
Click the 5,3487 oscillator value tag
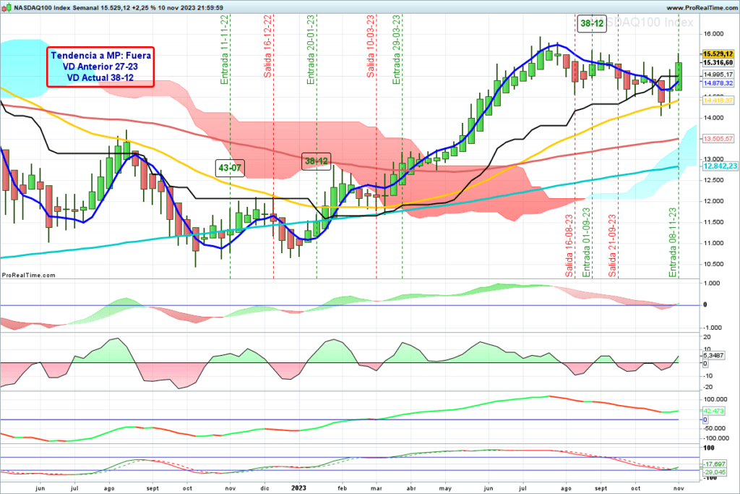pyautogui.click(x=713, y=356)
